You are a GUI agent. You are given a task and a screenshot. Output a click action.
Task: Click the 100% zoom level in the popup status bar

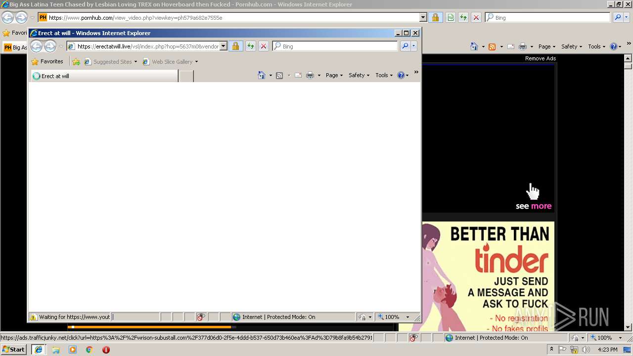click(392, 317)
